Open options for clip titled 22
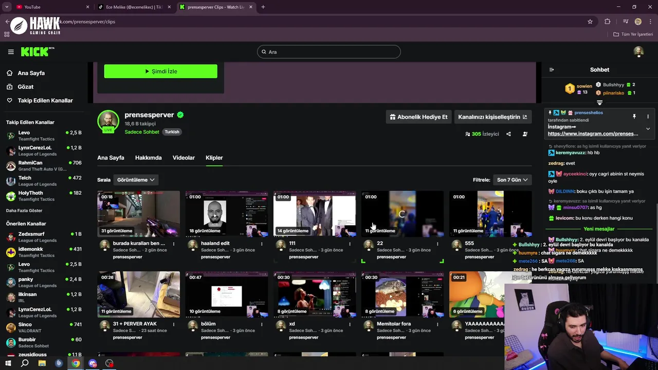The image size is (658, 370). pos(437,244)
